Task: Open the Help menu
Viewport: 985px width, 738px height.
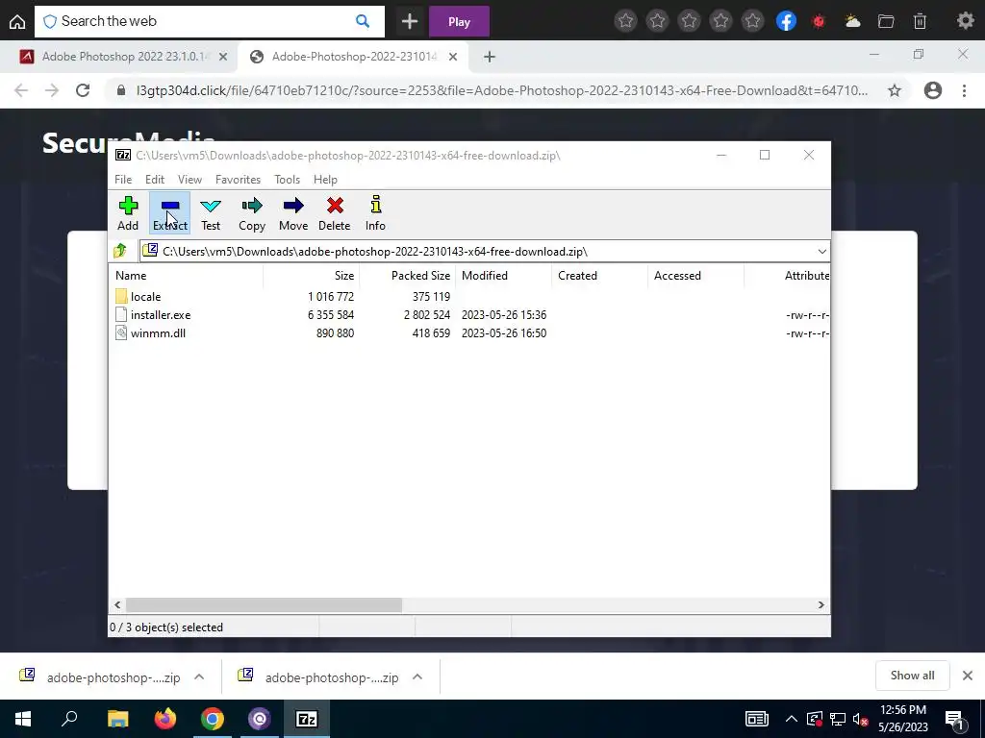Action: click(x=325, y=180)
